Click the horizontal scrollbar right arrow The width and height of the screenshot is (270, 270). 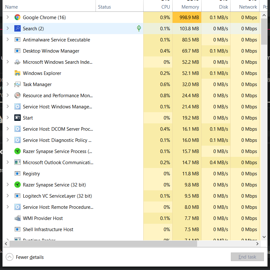pyautogui.click(x=258, y=244)
